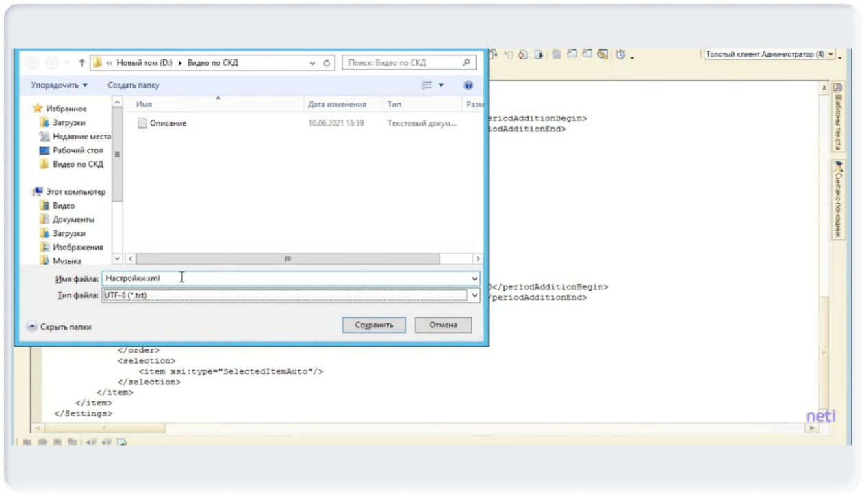The width and height of the screenshot is (864, 495).
Task: Open the Синтакс-помощник side panel
Action: pyautogui.click(x=837, y=200)
